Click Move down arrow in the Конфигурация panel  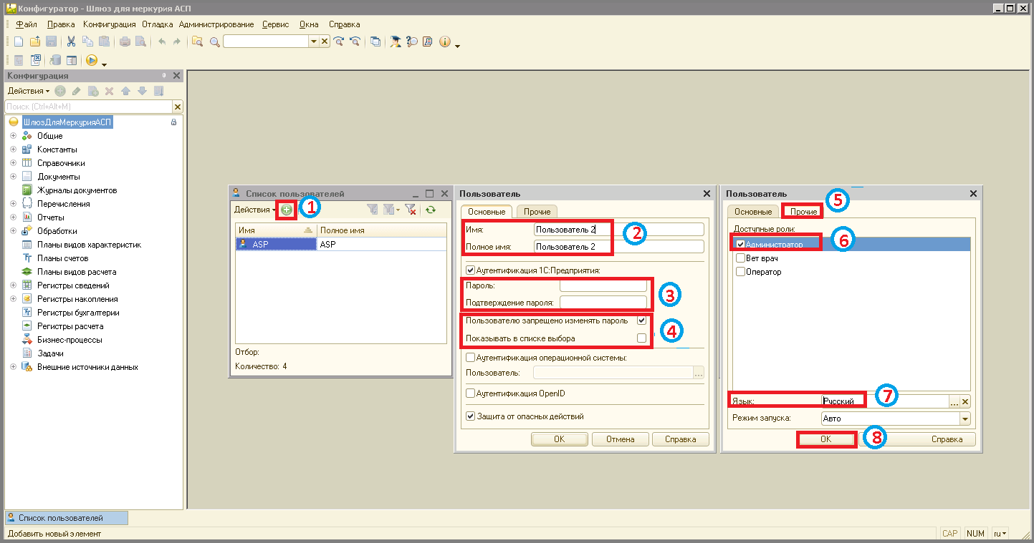tap(142, 91)
